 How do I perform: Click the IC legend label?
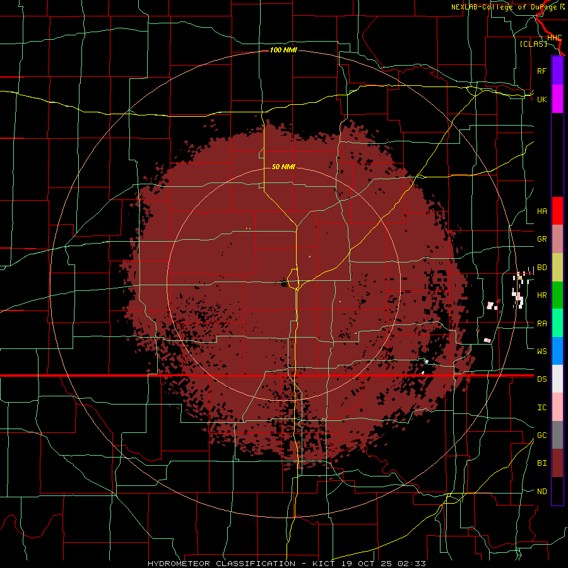541,408
